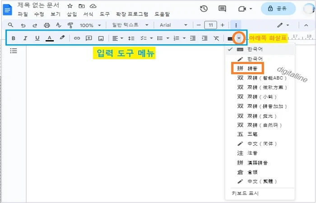The width and height of the screenshot is (316, 203).
Task: Increase font size with plus button
Action: tap(223, 25)
